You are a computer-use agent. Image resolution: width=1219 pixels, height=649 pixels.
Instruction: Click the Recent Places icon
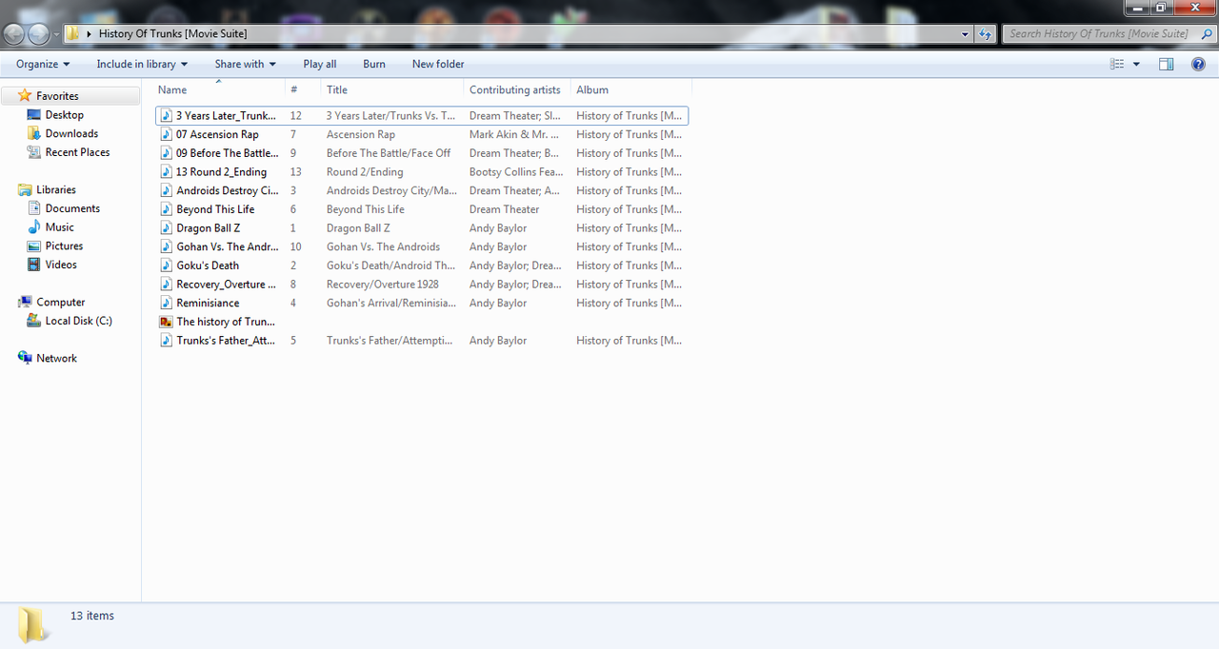[34, 152]
